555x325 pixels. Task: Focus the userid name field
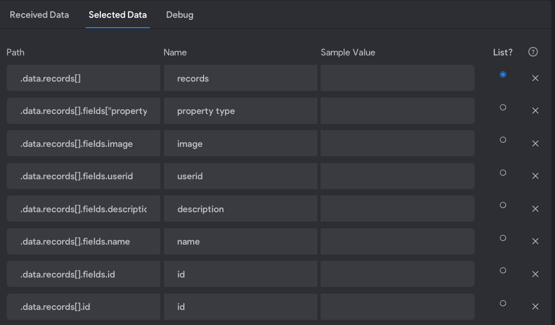click(x=240, y=176)
